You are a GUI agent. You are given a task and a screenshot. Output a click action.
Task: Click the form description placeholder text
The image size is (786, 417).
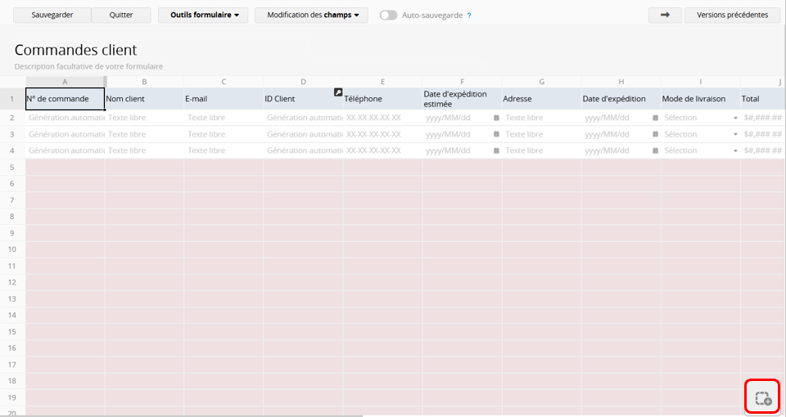[88, 66]
